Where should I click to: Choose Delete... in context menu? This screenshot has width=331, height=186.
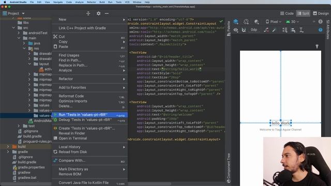(89, 106)
